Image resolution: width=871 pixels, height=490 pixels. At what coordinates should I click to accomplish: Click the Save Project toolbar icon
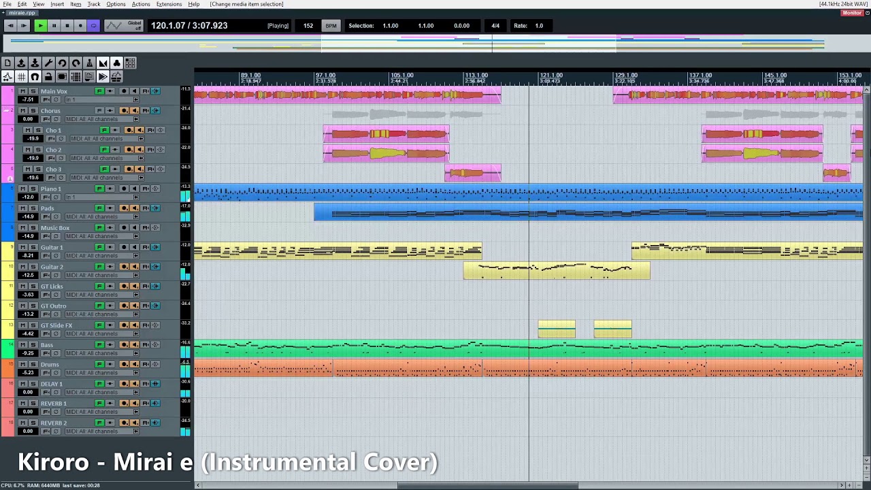click(x=35, y=63)
